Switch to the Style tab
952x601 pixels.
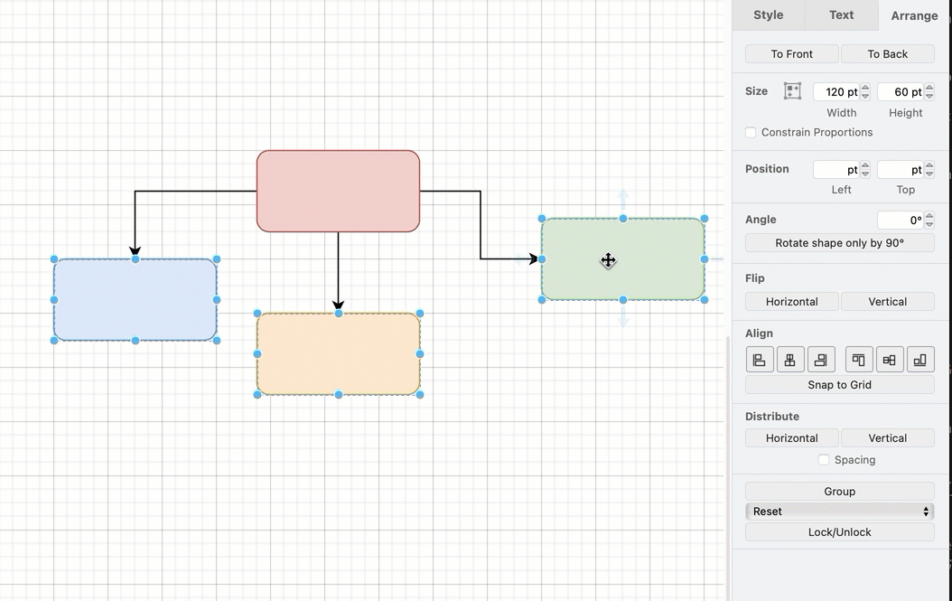(768, 14)
